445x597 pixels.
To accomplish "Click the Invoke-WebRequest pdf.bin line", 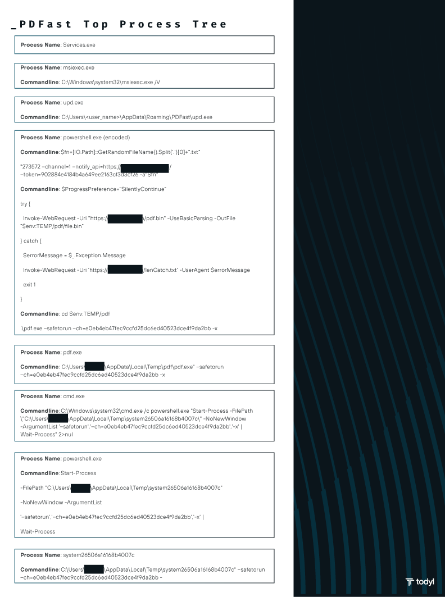I will coord(129,218).
